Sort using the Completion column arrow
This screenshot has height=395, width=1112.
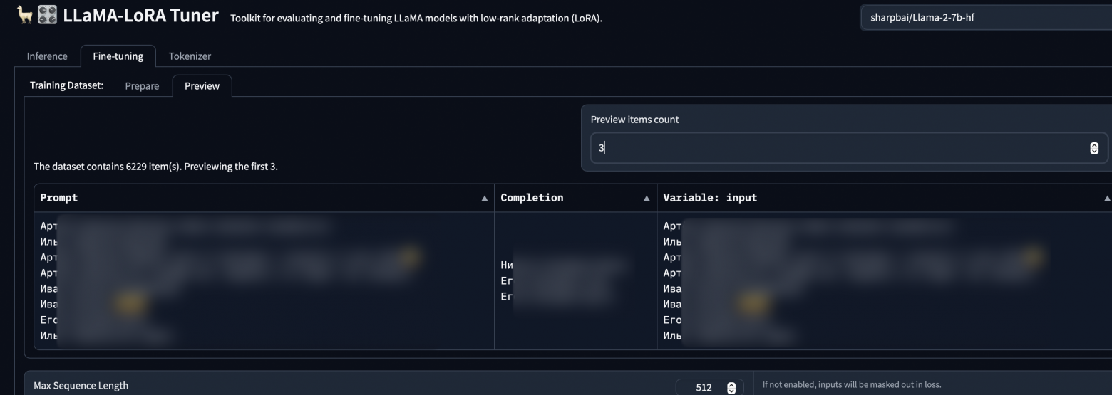647,199
